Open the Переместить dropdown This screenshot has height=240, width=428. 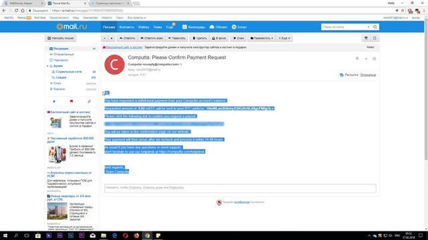click(261, 38)
